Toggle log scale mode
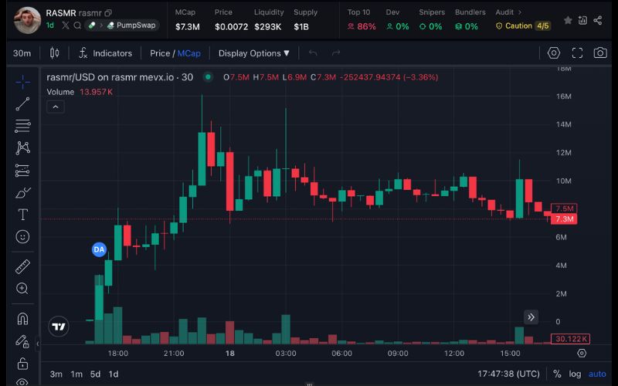The height and width of the screenshot is (386, 618). [x=575, y=374]
